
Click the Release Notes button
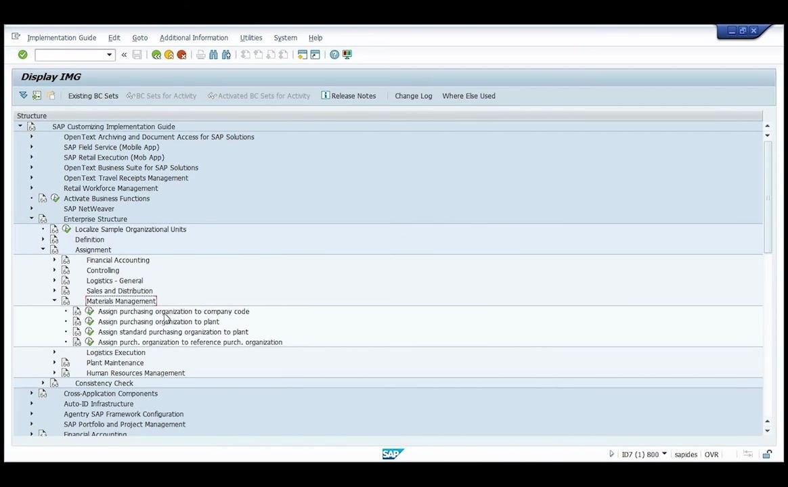click(348, 96)
